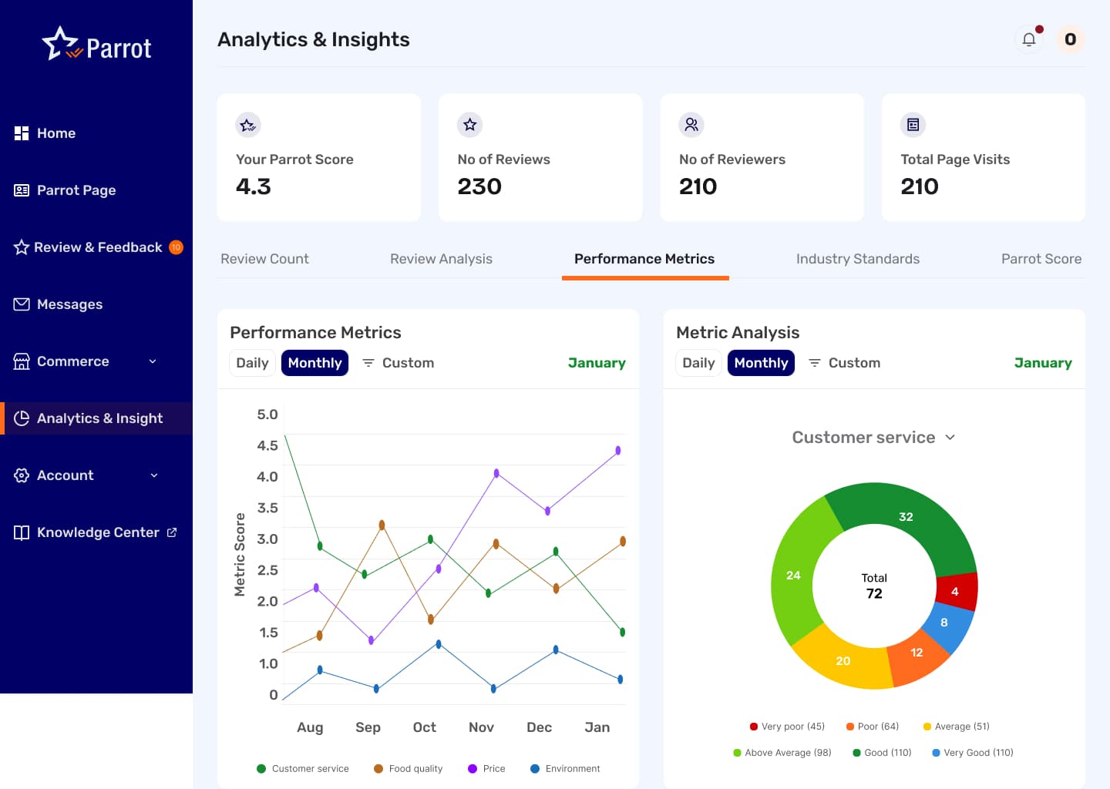Click the Analytics pie chart icon
Screen dimensions: 1110x789
[22, 418]
